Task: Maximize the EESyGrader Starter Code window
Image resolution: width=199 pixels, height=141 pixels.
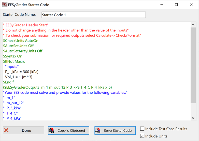Action: pyautogui.click(x=176, y=5)
